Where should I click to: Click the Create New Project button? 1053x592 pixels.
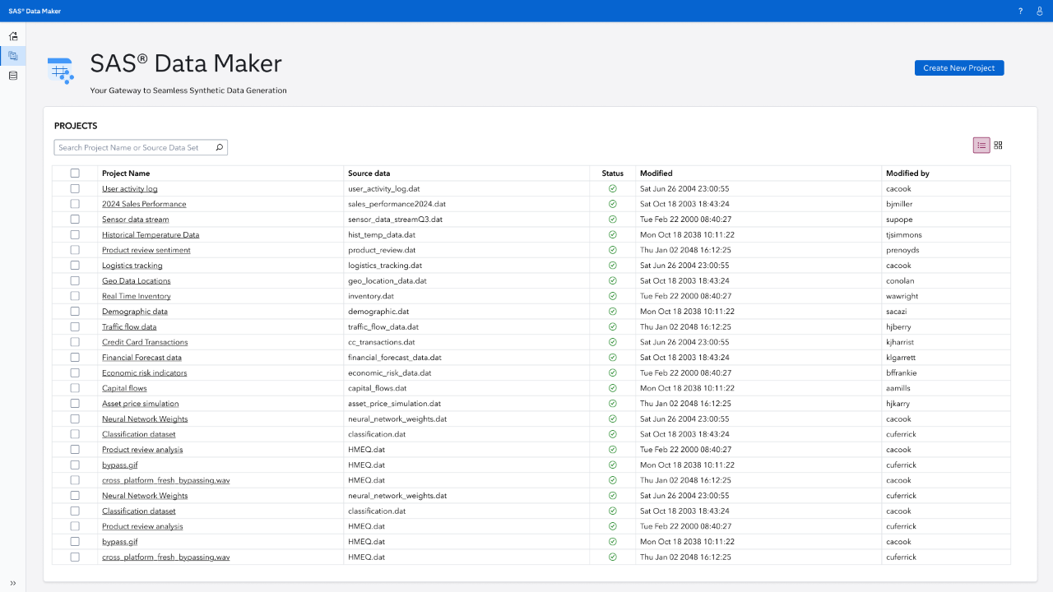click(x=959, y=68)
